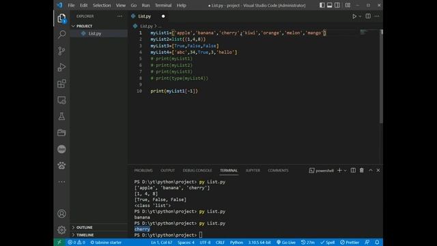Change the CRLF end of line sequence
Screen dimensions: 437x246
220,243
